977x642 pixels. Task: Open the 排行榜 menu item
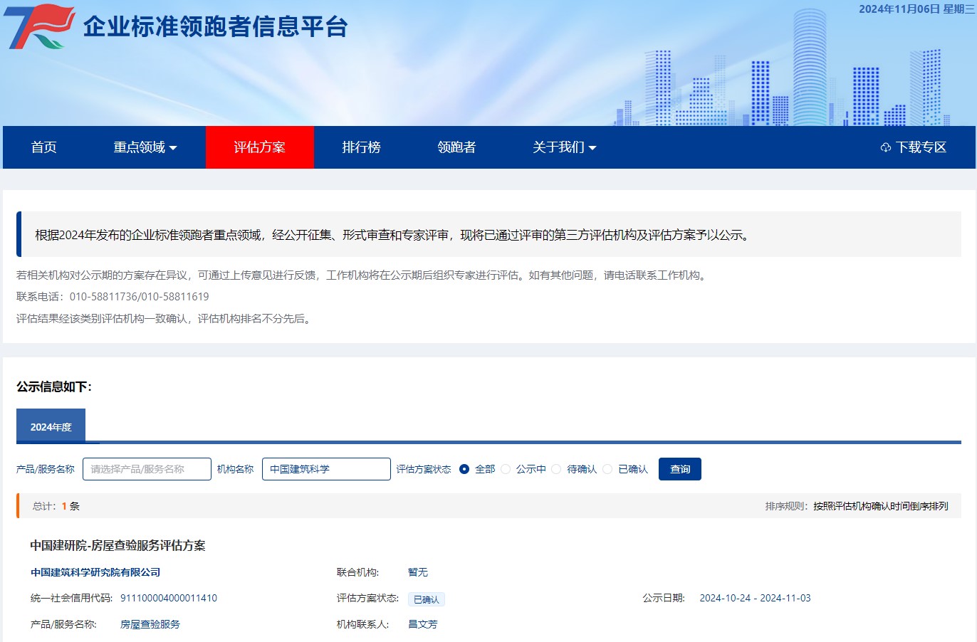pos(361,147)
